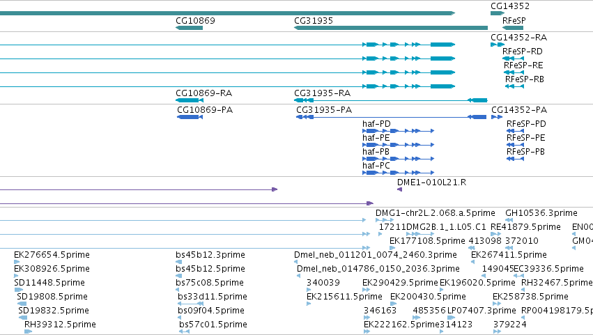This screenshot has width=593, height=335.
Task: Select protein RFeSP-PE label
Action: tap(525, 138)
